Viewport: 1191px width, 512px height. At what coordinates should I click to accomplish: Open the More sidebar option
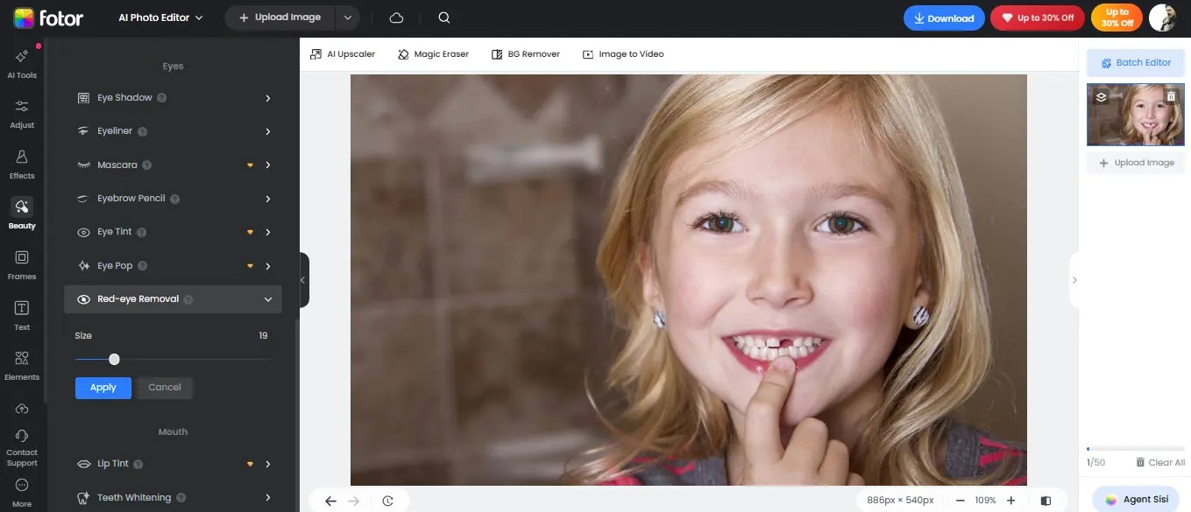point(22,493)
